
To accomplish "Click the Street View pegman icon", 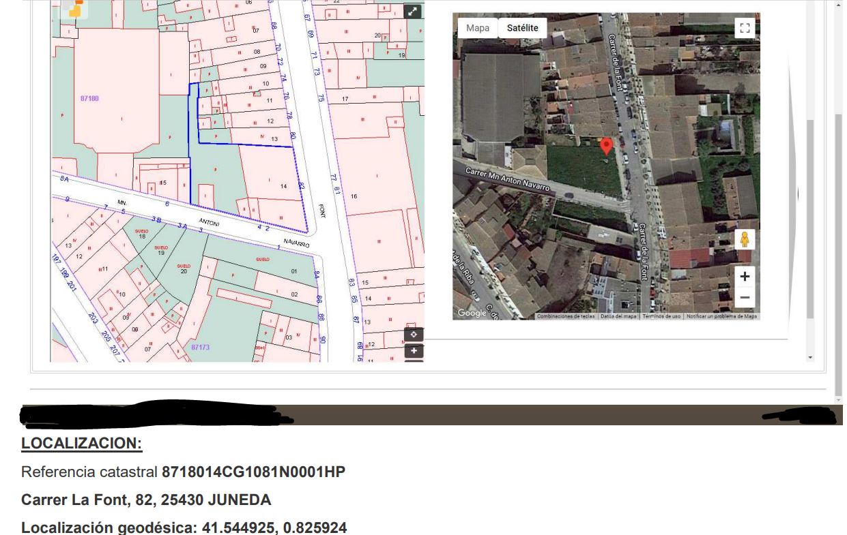I will [x=745, y=241].
